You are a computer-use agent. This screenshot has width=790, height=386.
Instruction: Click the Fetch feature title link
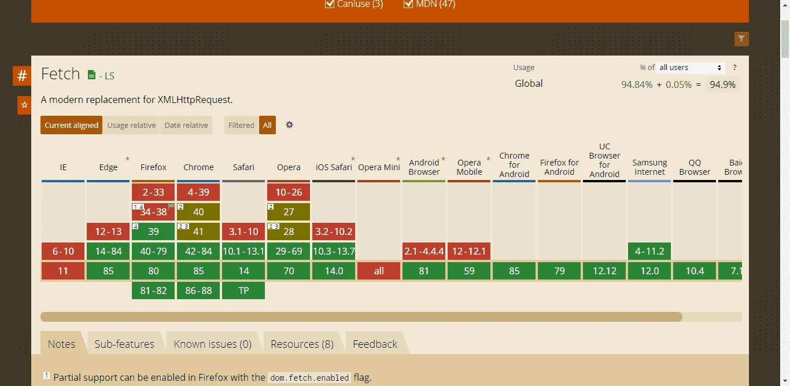tap(61, 74)
